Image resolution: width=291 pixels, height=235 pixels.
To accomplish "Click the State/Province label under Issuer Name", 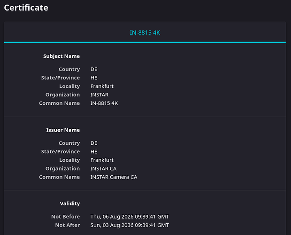I will click(61, 152).
